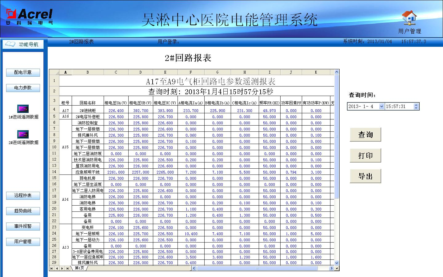This screenshot has width=443, height=277.
Task: Select column F header
Action: pyautogui.click(x=191, y=72)
